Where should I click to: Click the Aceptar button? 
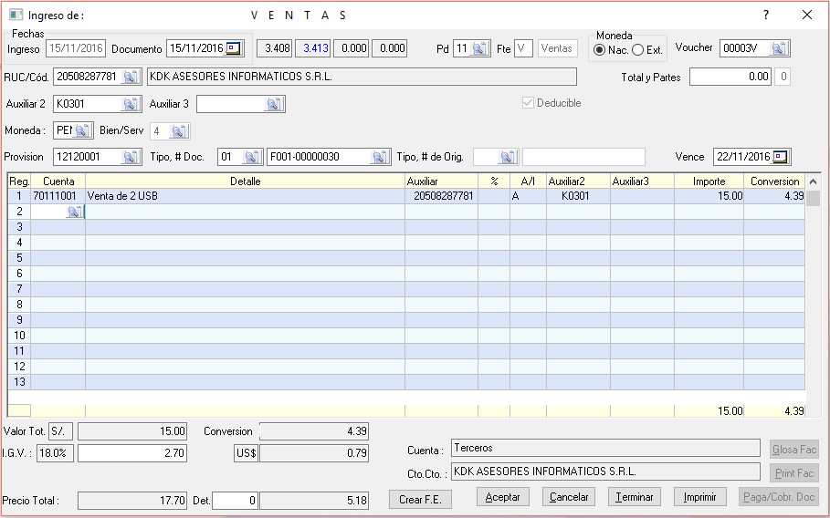[502, 497]
